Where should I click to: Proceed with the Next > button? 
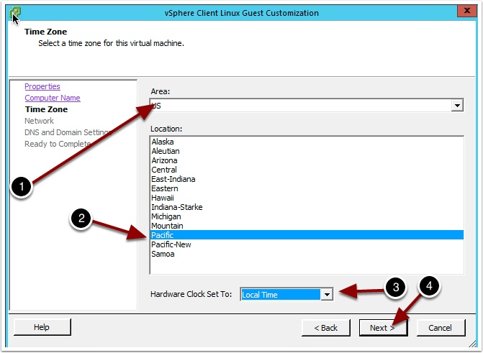point(383,328)
